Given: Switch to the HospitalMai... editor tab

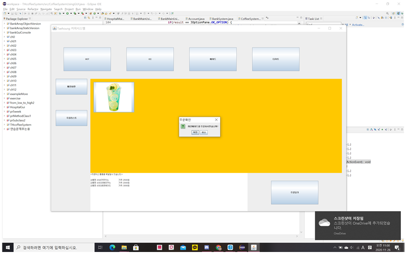Looking at the screenshot, I should click(x=115, y=19).
